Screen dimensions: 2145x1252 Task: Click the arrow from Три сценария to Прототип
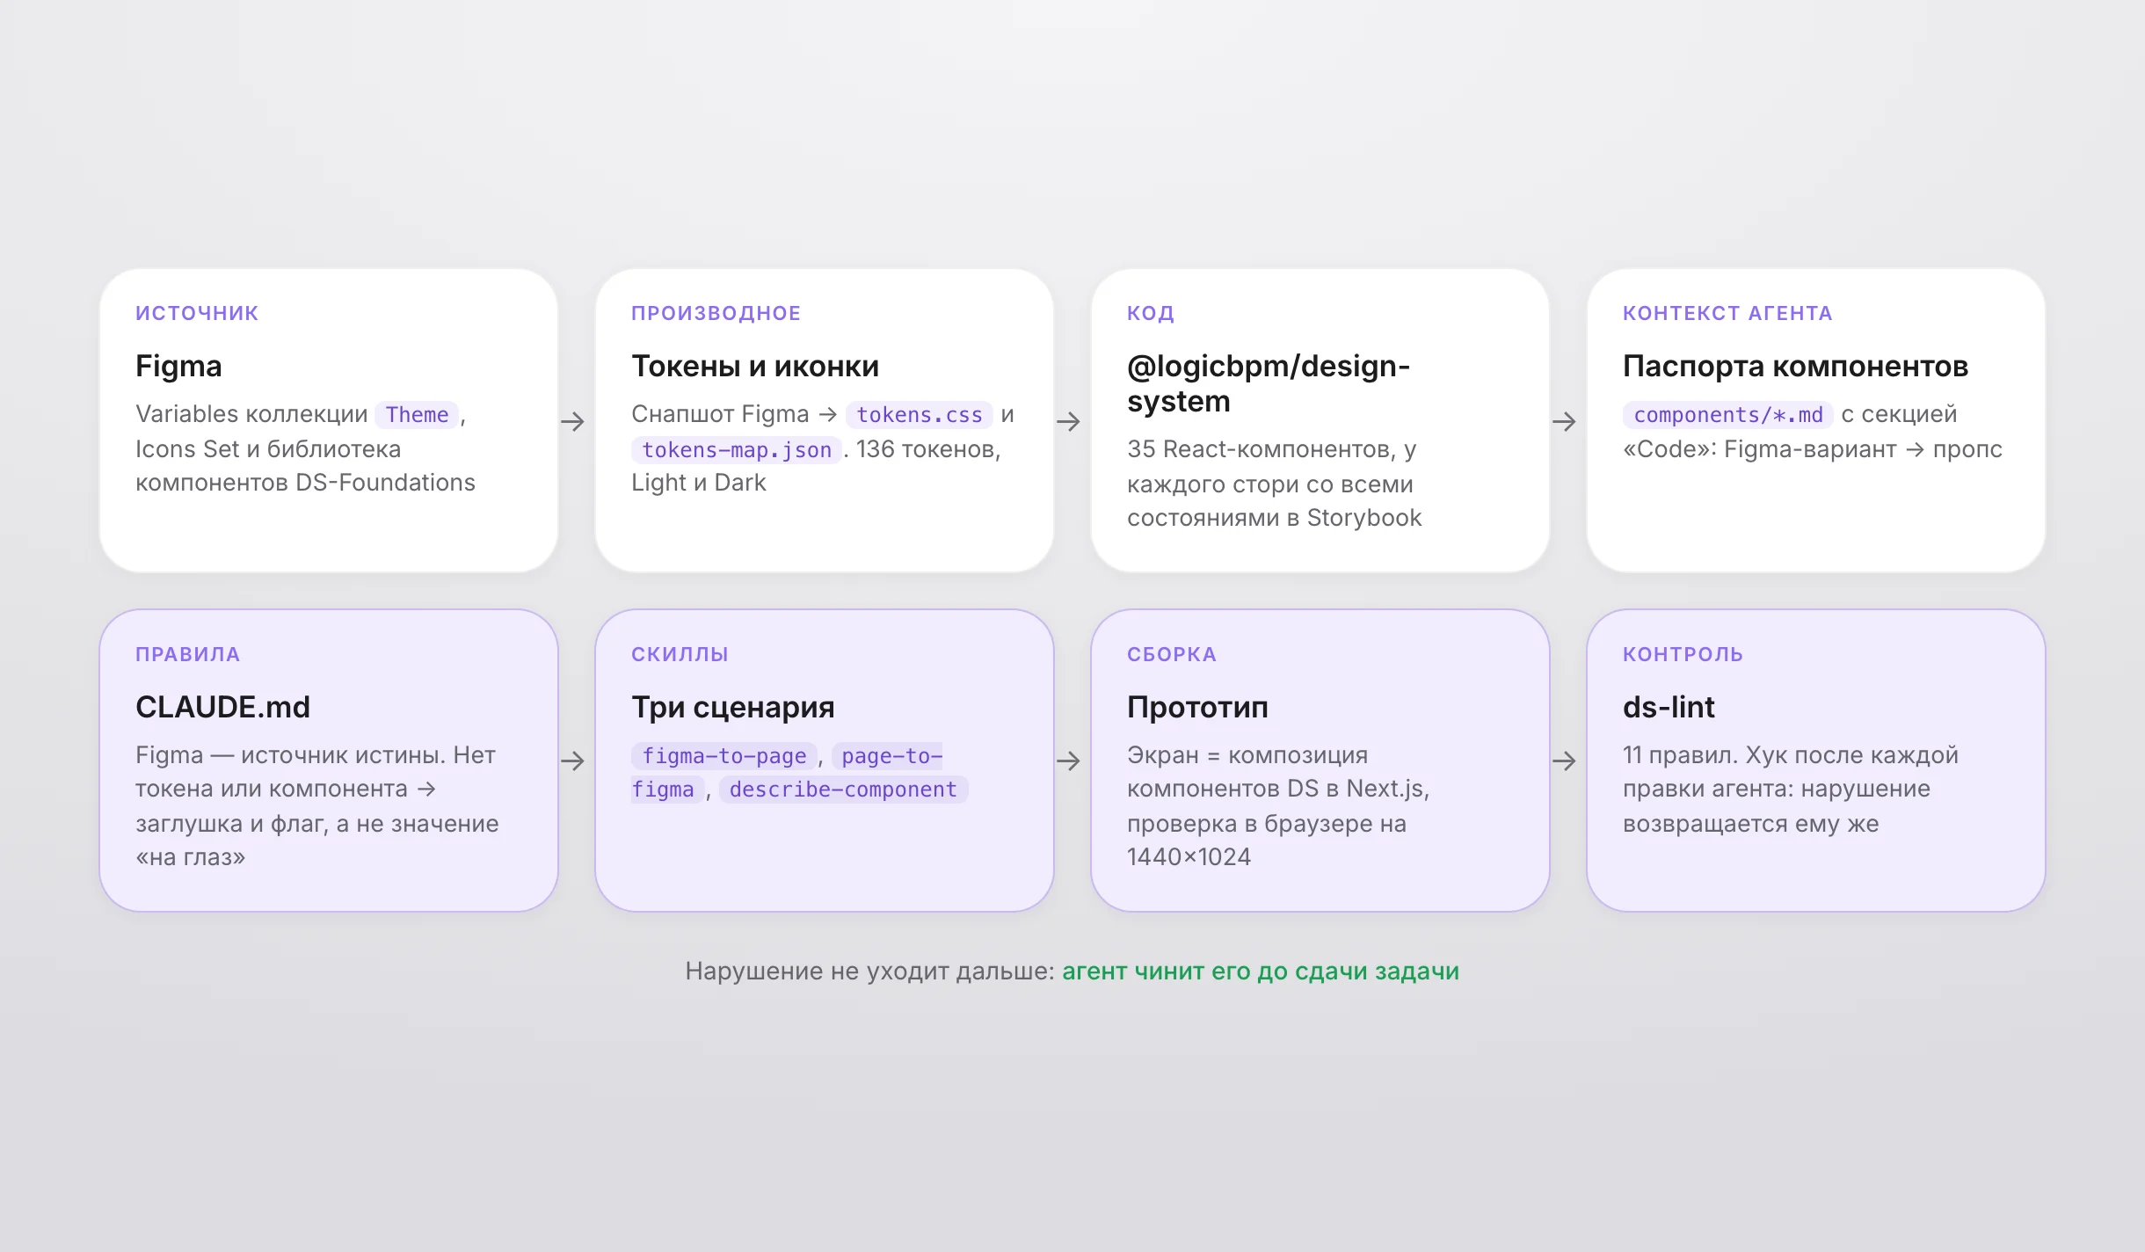tap(1068, 761)
